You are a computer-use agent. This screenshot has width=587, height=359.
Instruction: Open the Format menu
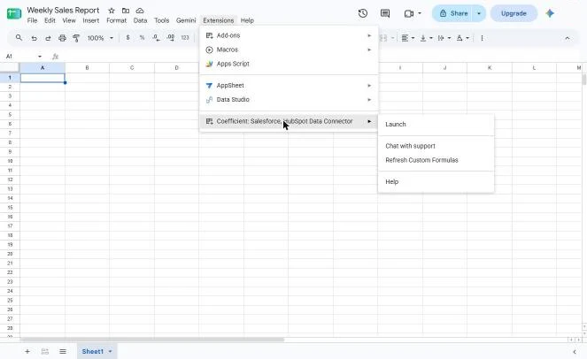pyautogui.click(x=117, y=20)
